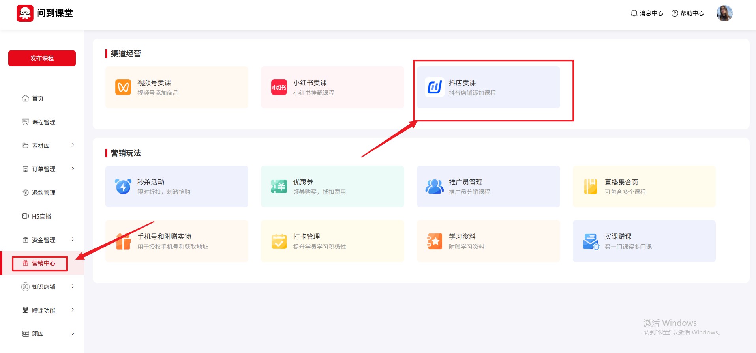756x353 pixels.
Task: Expand the 题库 submenu chevron
Action: (x=73, y=334)
